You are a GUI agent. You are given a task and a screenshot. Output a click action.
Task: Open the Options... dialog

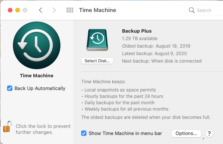tap(186, 133)
